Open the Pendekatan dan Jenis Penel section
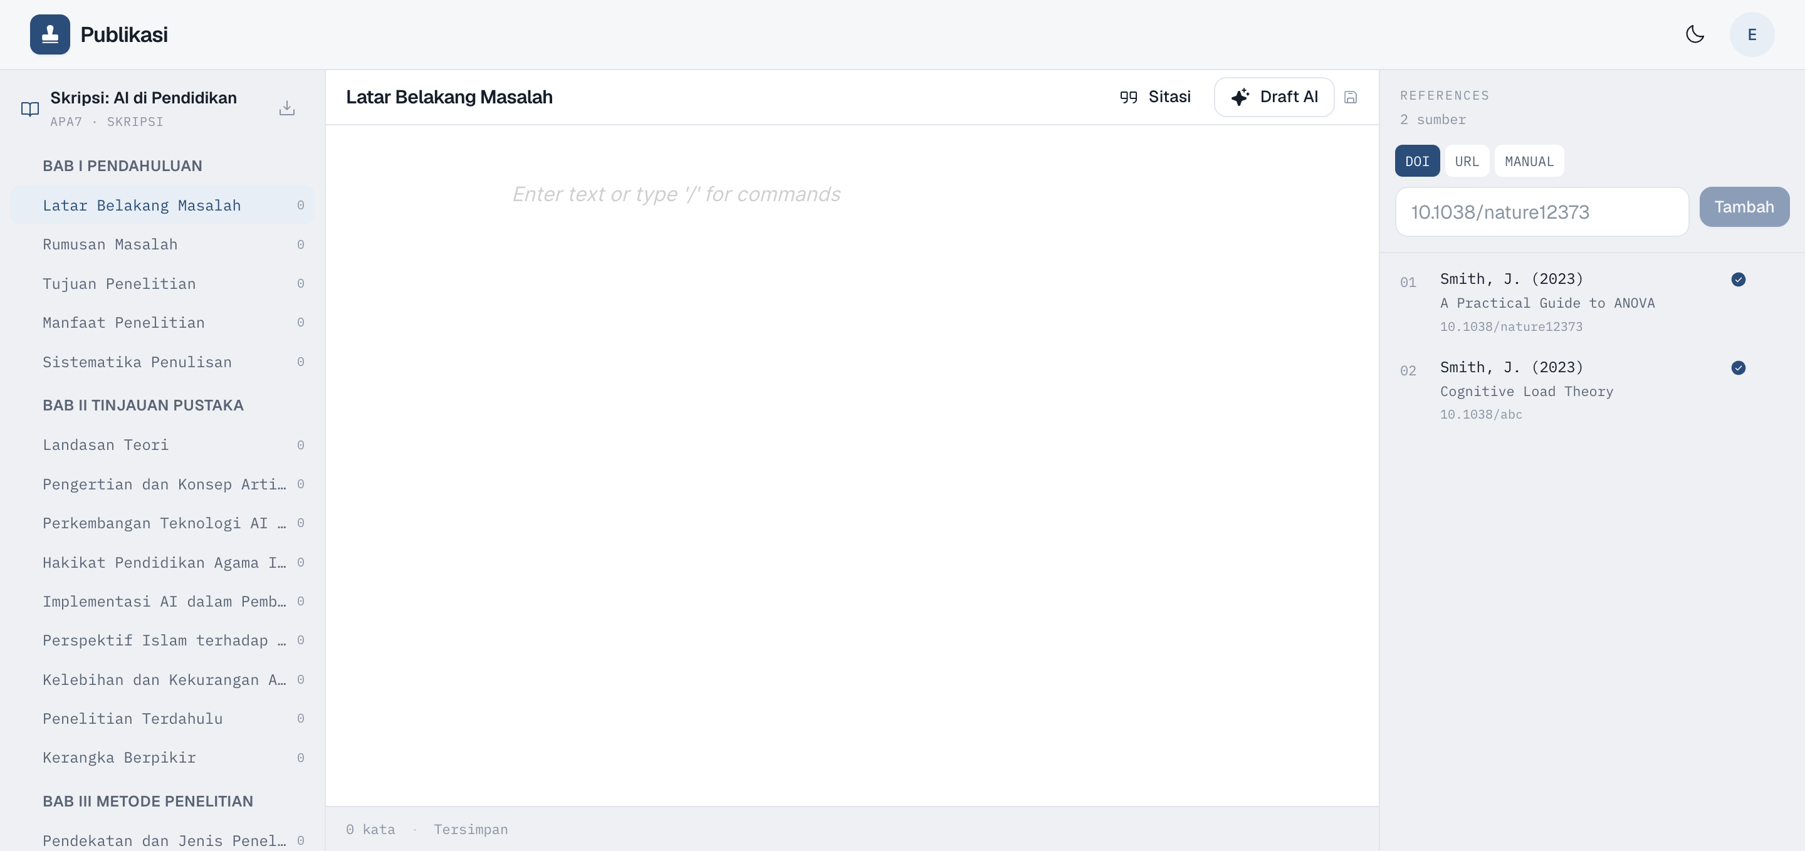 pos(162,840)
